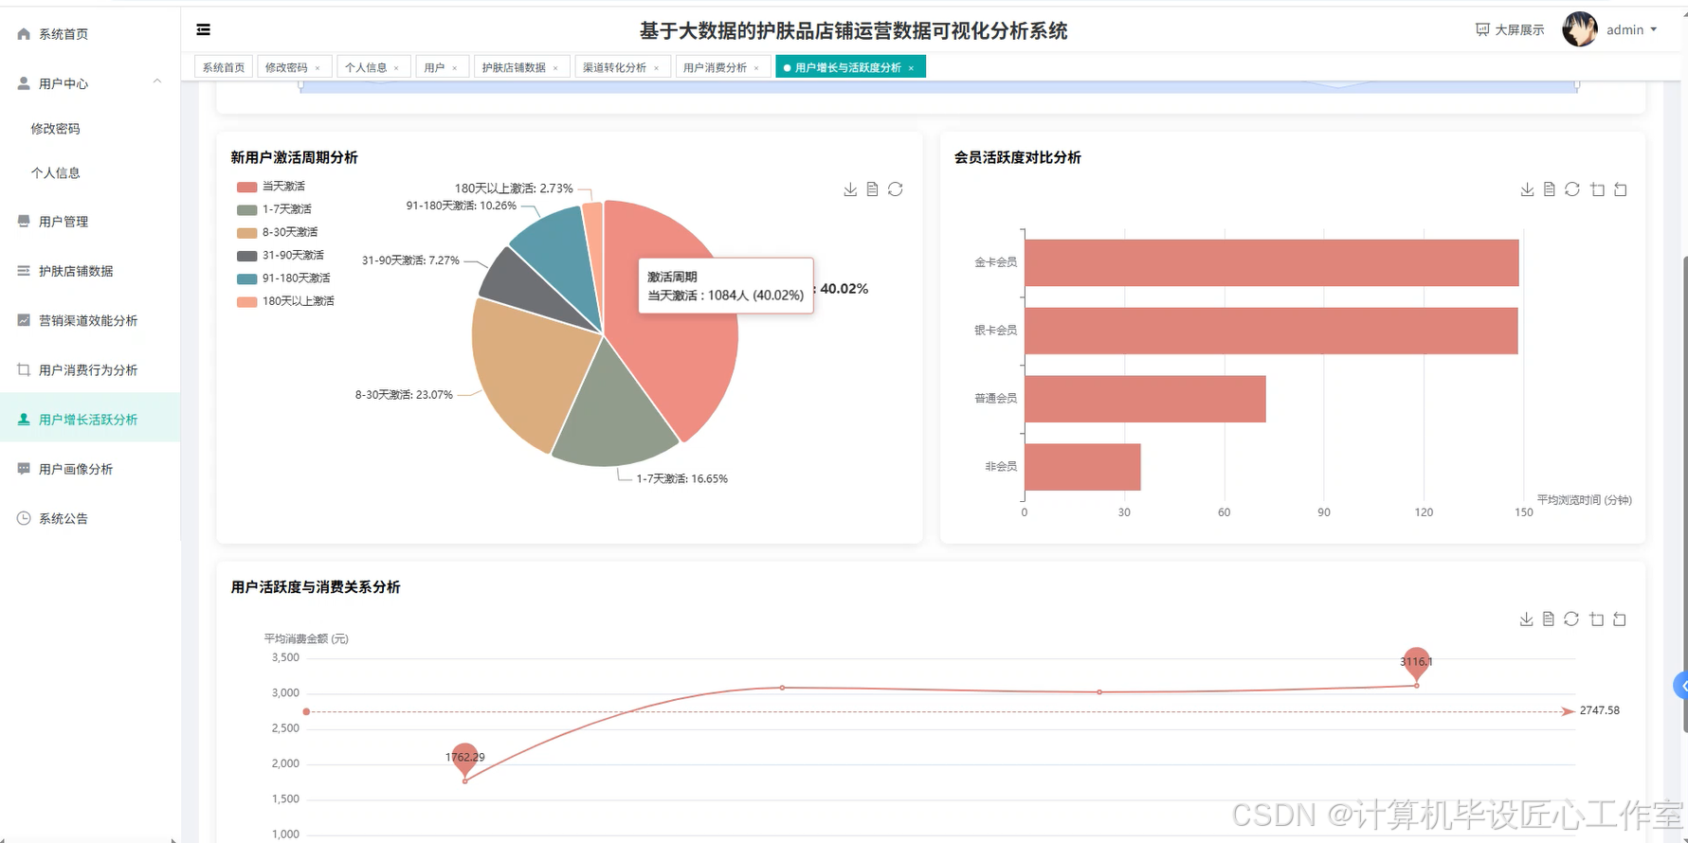Toggle the hamburger sidebar collapse icon
The height and width of the screenshot is (843, 1688).
(203, 30)
